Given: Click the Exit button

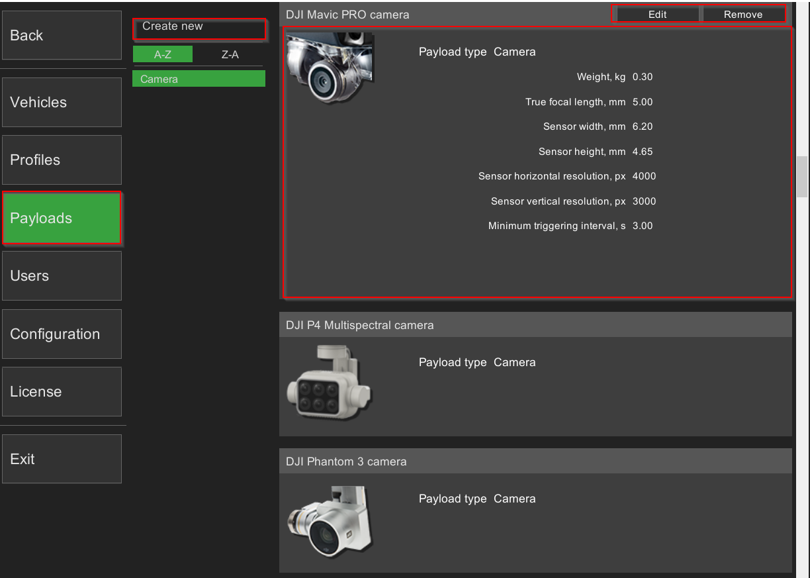Looking at the screenshot, I should 62,459.
